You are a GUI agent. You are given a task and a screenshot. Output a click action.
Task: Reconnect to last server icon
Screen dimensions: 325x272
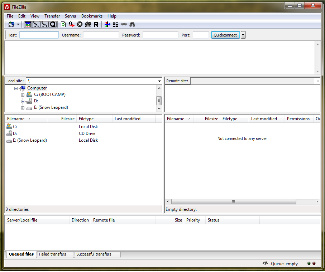(x=96, y=24)
